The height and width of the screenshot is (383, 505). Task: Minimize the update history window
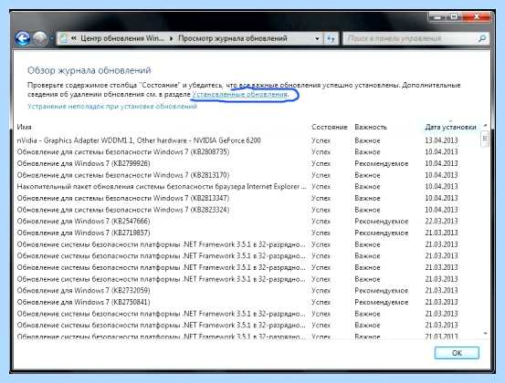tap(438, 17)
